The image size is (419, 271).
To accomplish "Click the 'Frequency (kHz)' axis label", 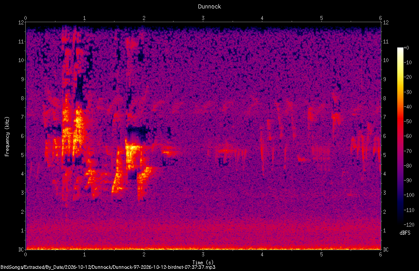I will [7, 137].
